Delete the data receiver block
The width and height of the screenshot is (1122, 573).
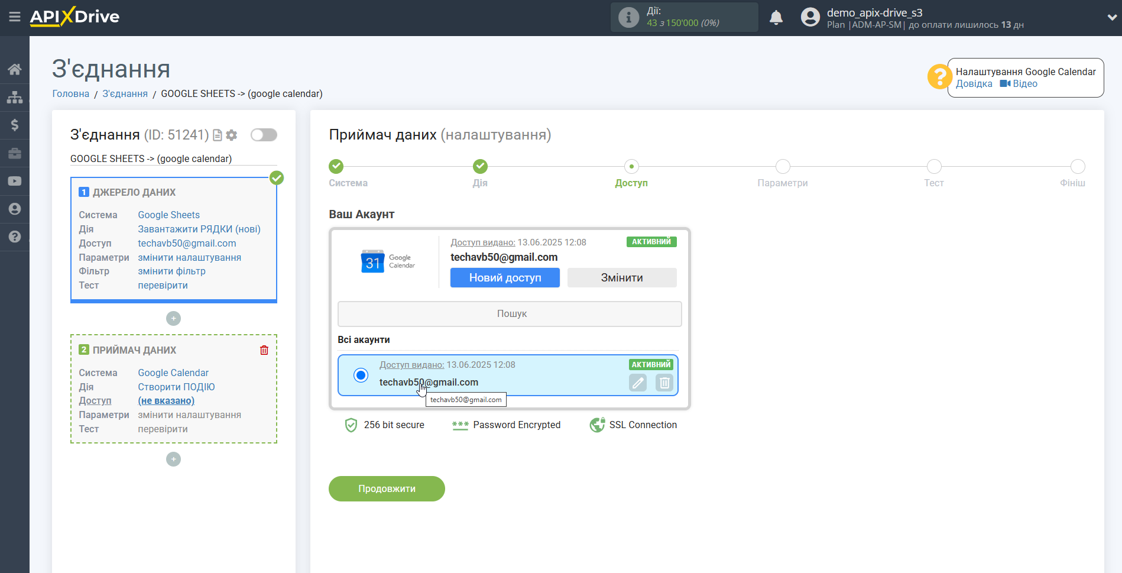click(x=264, y=350)
